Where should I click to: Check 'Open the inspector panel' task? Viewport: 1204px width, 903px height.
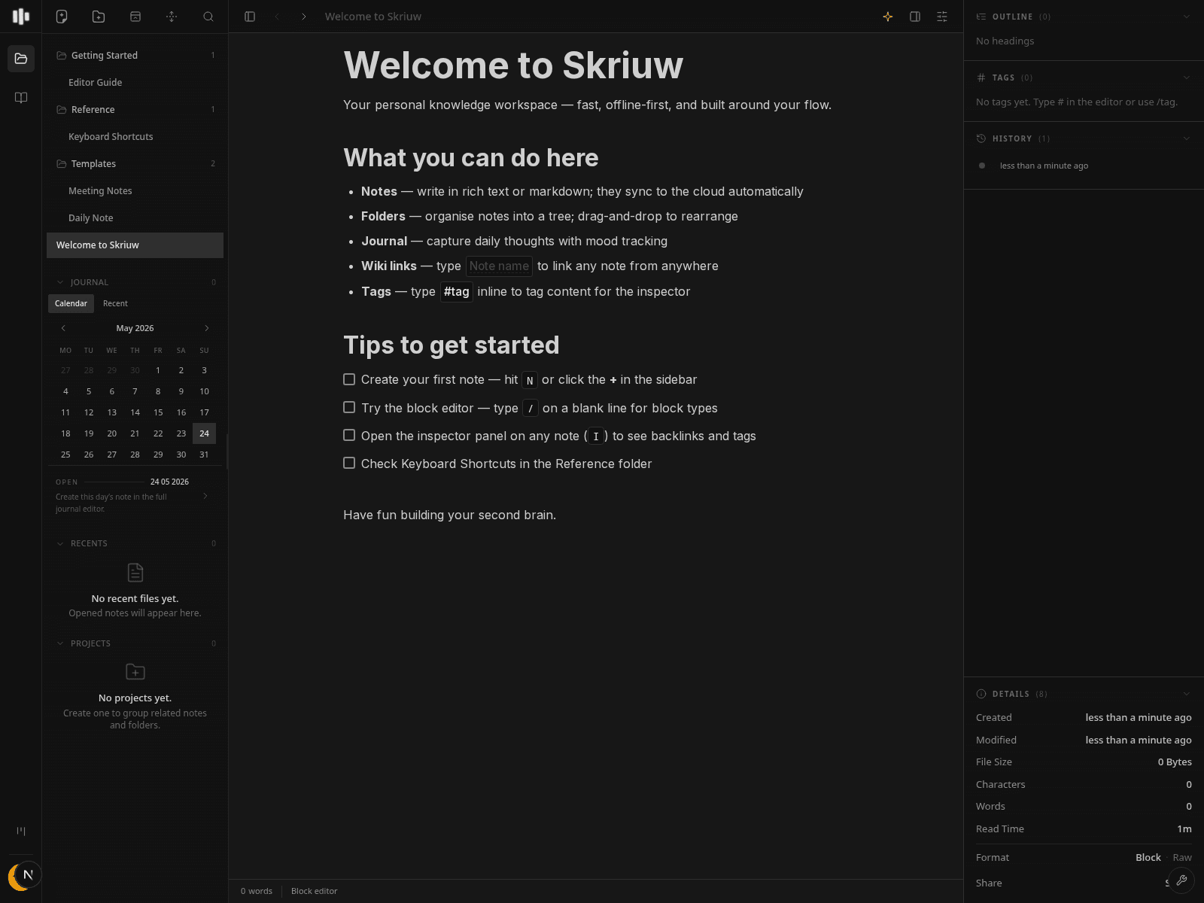[349, 435]
